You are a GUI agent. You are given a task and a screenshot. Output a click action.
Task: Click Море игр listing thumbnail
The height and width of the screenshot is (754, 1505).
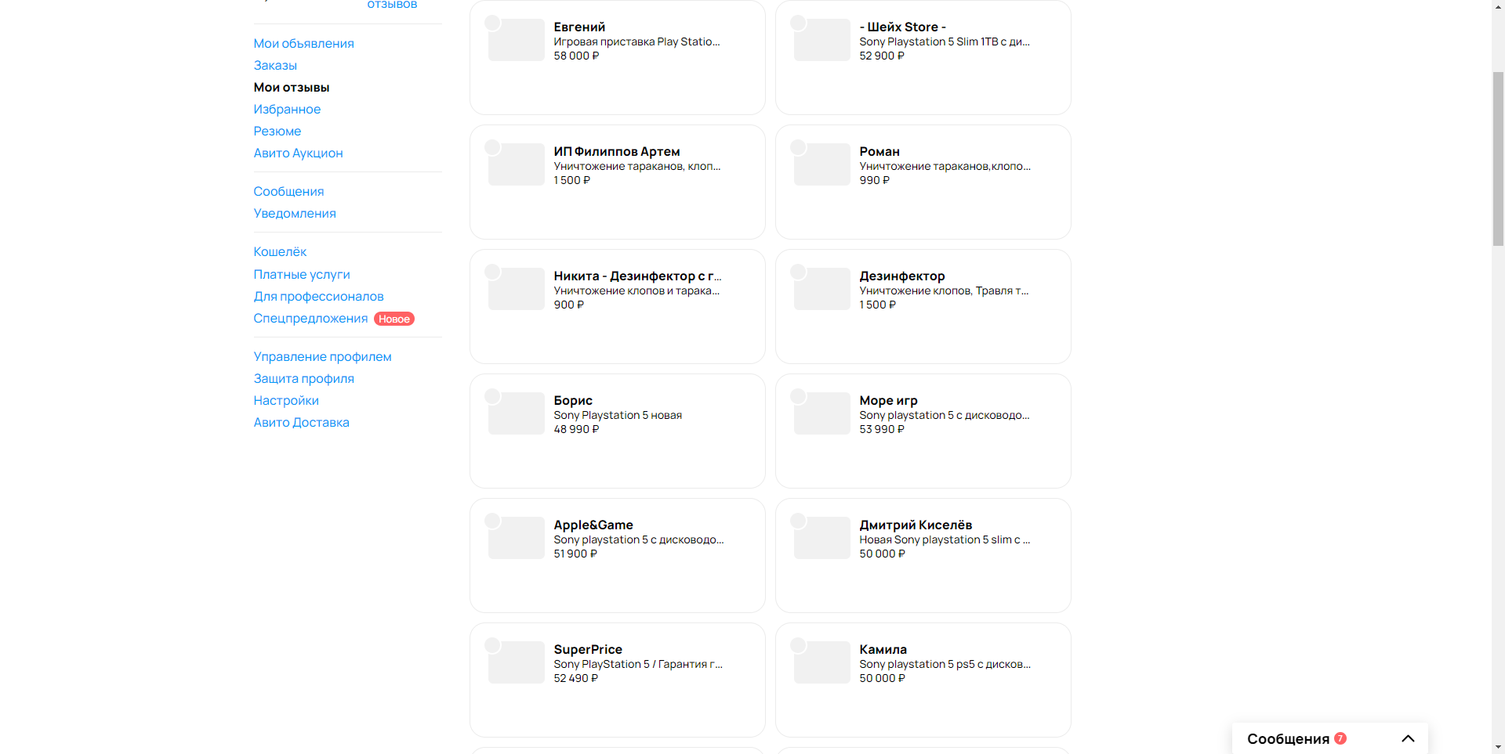(x=821, y=413)
